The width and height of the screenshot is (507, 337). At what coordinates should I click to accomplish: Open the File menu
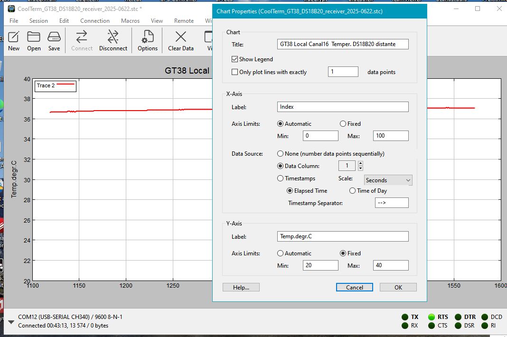pos(14,21)
